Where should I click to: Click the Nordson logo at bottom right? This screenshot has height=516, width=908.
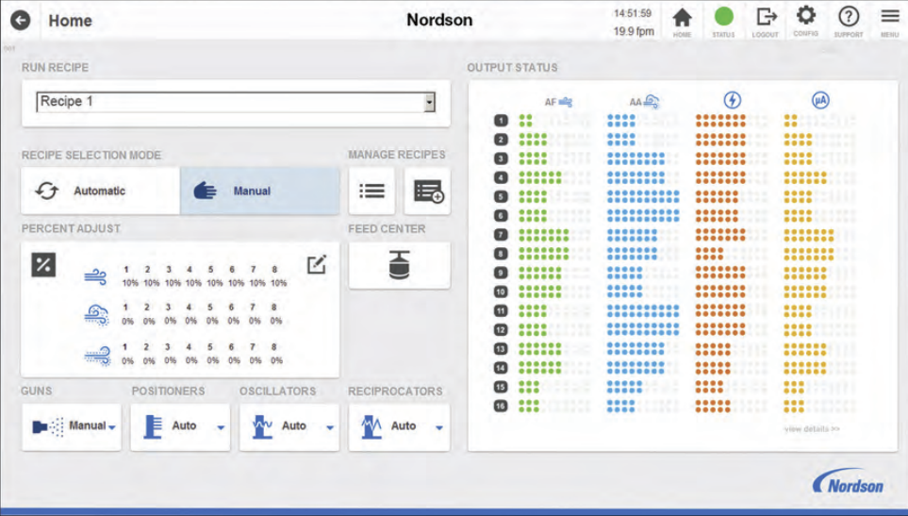[849, 481]
